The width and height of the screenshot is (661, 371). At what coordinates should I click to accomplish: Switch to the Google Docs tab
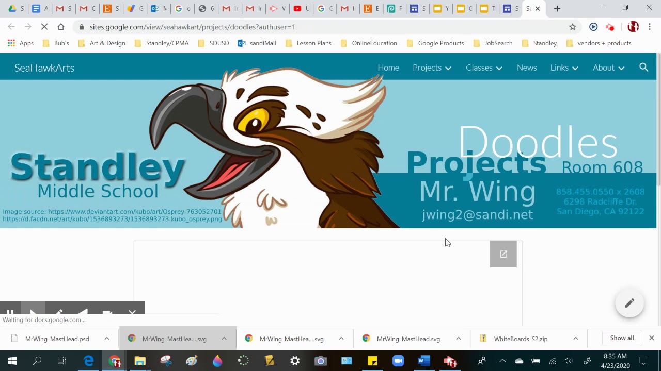pos(40,9)
